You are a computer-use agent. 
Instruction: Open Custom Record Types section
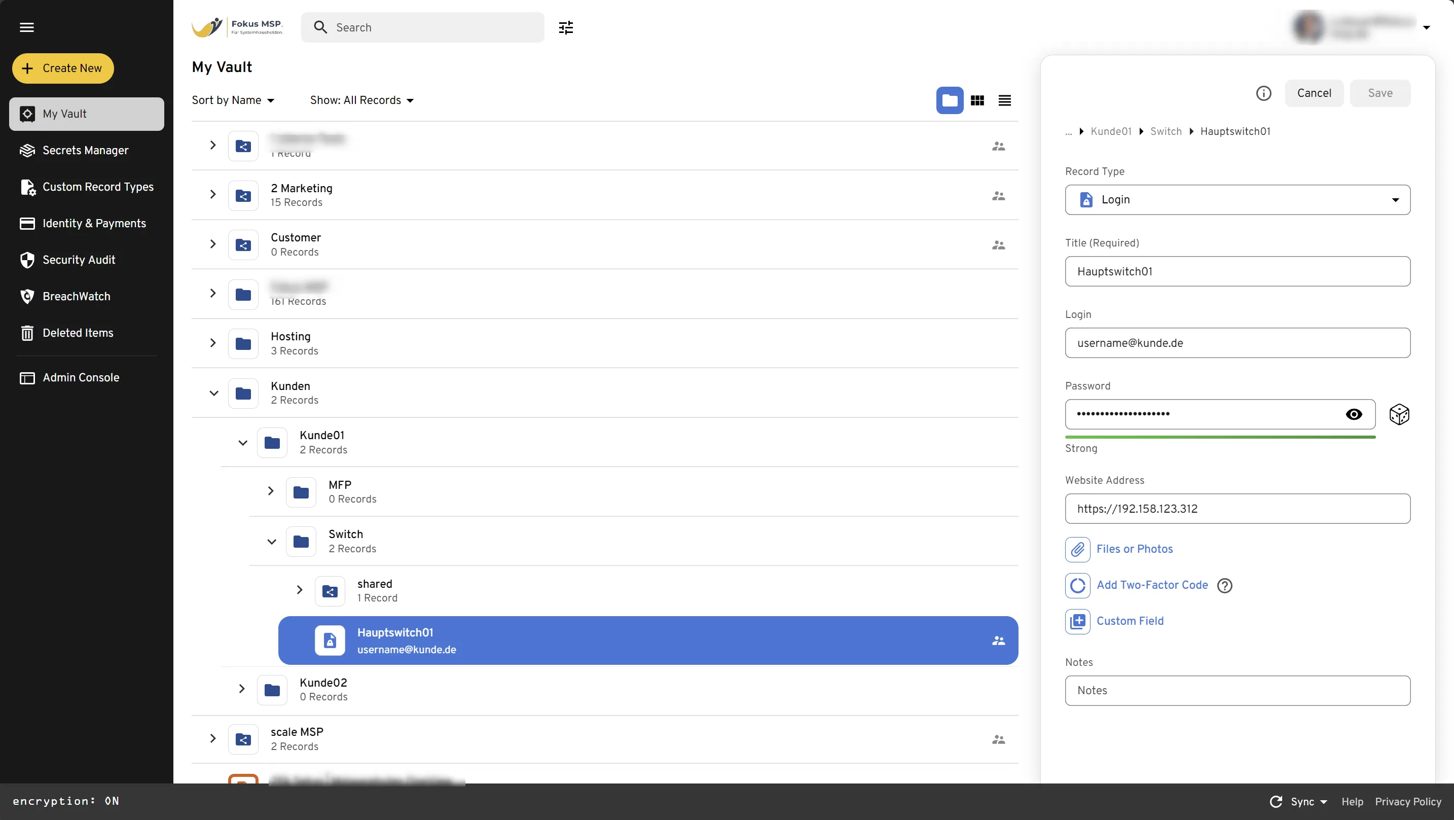pyautogui.click(x=86, y=187)
